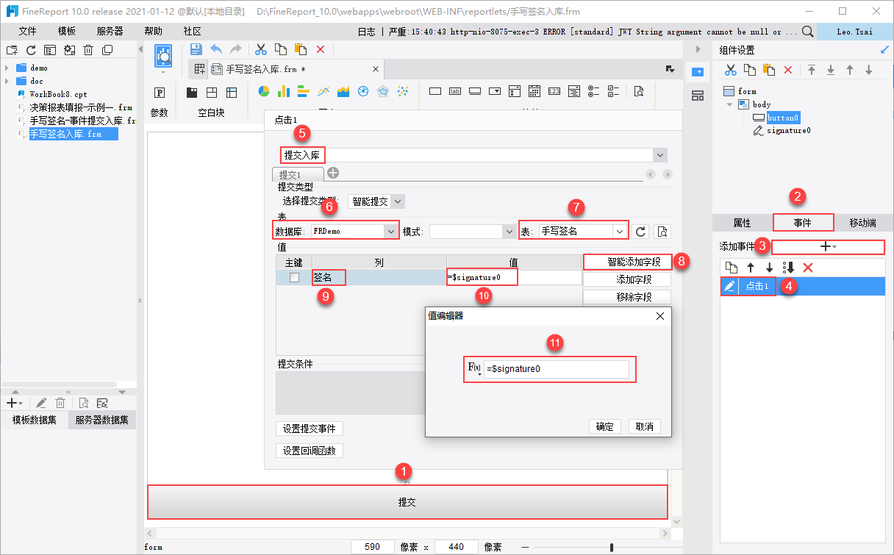Image resolution: width=894 pixels, height=555 pixels.
Task: Click the Leo.Tsai account label
Action: coord(854,32)
